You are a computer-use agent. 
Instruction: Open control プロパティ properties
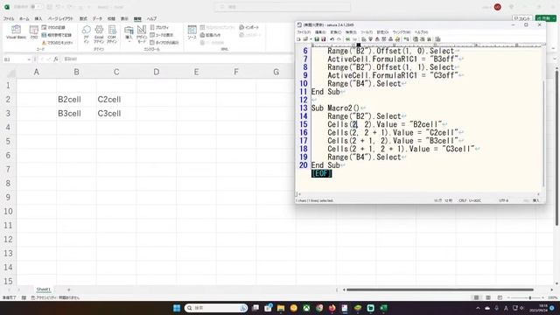coord(159,27)
